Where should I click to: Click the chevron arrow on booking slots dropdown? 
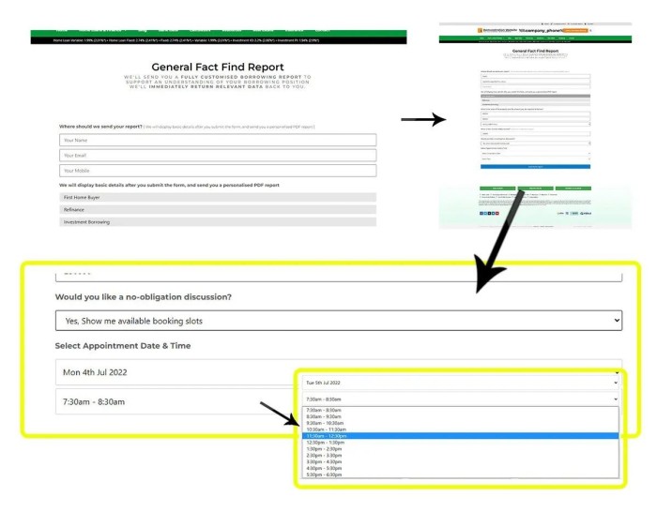[615, 321]
